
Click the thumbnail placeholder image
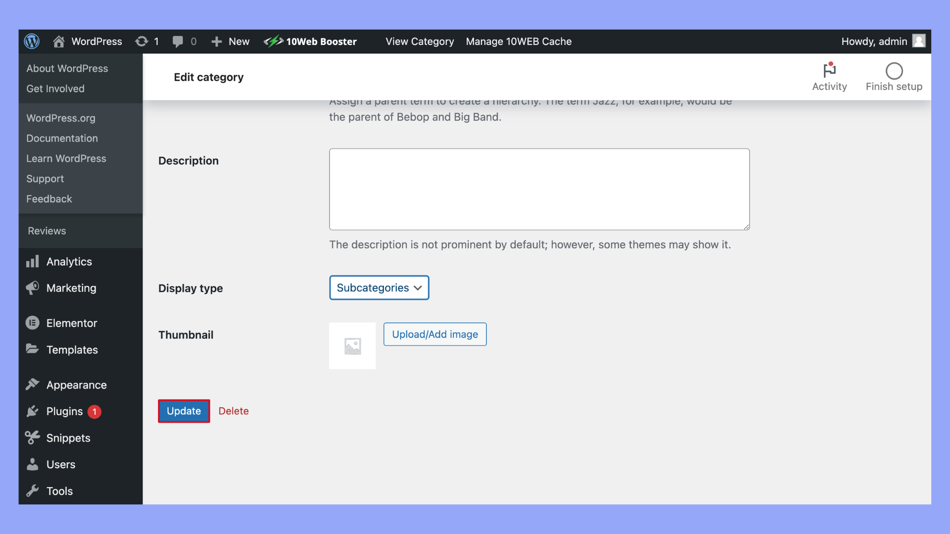point(352,346)
